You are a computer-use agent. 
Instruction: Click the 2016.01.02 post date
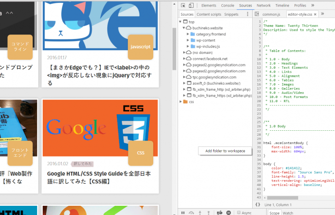[x=58, y=164]
